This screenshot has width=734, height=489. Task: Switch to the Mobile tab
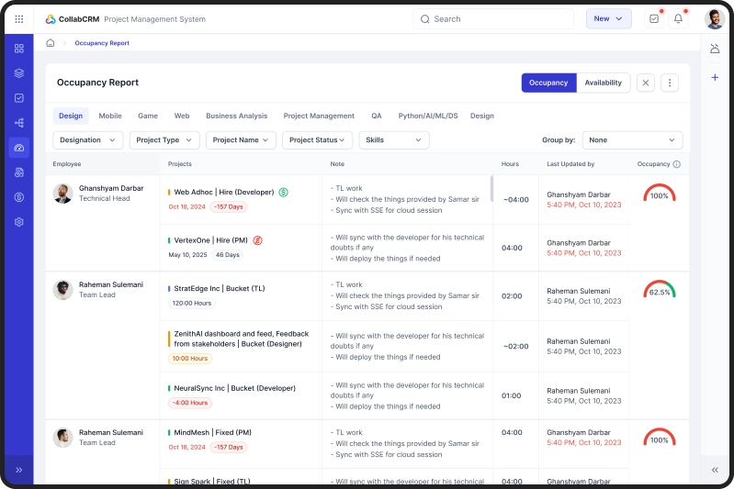[110, 116]
